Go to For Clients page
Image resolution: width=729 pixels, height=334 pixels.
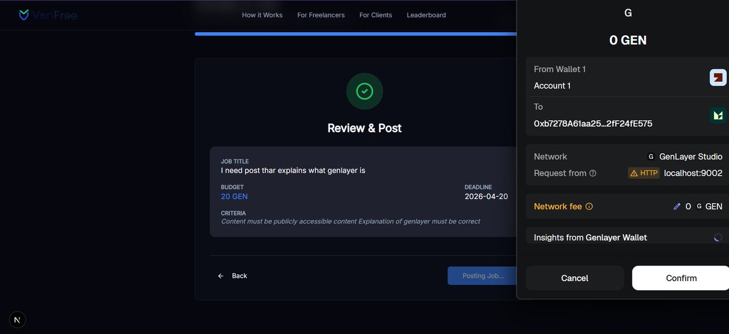[x=375, y=15]
